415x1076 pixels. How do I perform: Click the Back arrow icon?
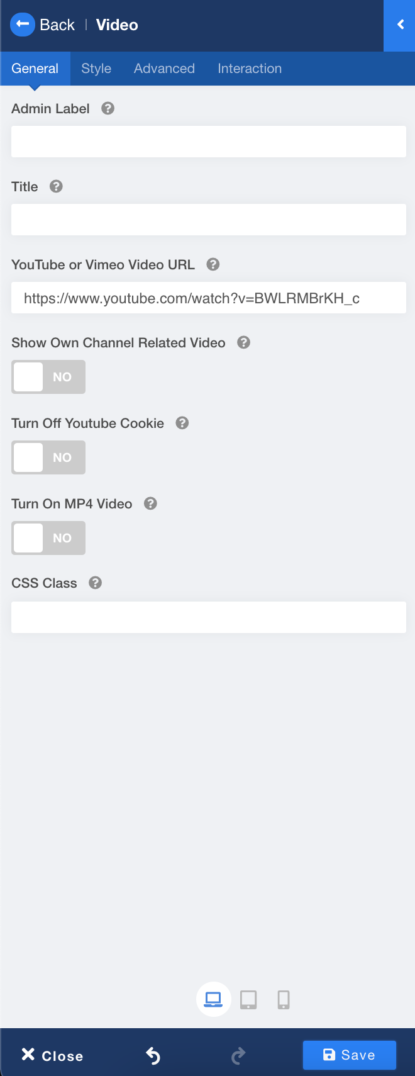[23, 25]
